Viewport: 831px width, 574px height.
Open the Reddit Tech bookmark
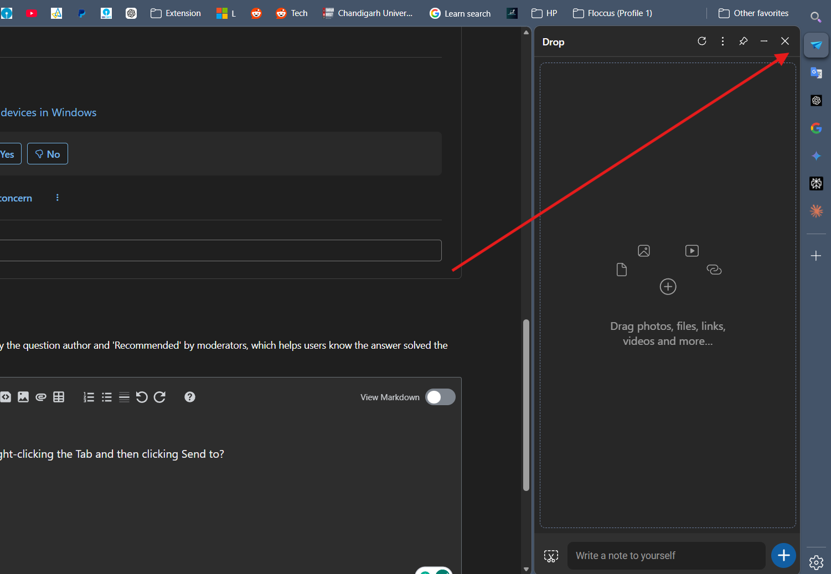pos(292,13)
